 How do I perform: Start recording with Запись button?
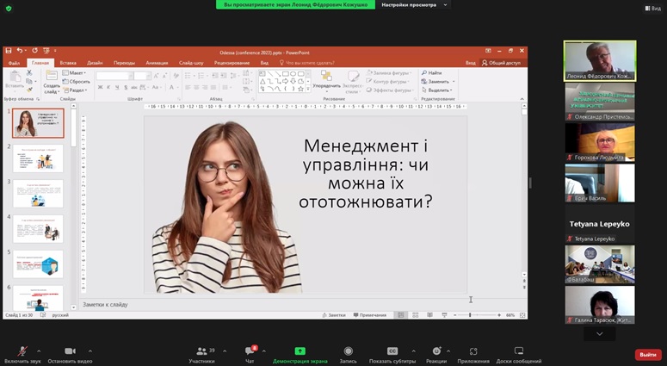[348, 355]
